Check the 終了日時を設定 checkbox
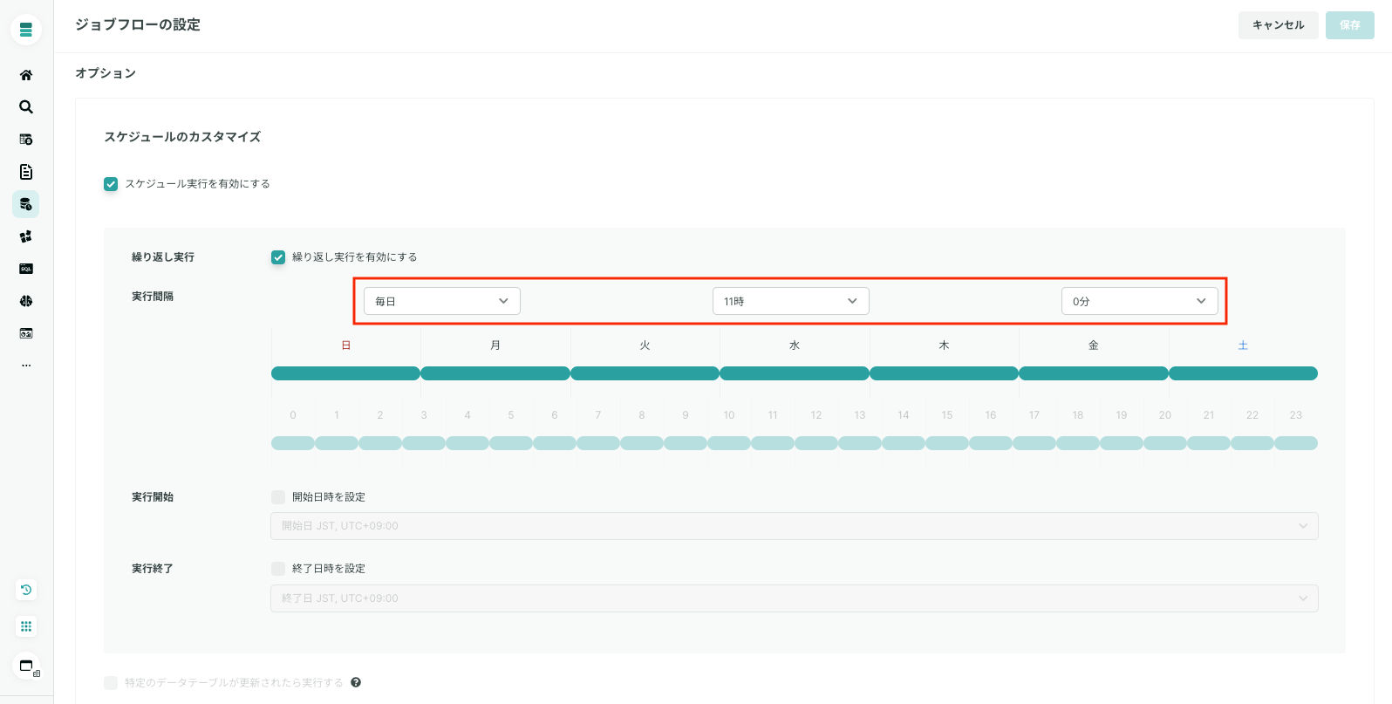The height and width of the screenshot is (704, 1392). [x=278, y=569]
